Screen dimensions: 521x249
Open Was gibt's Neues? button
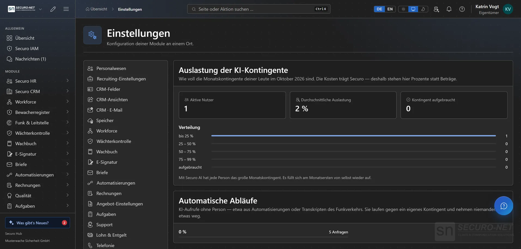(x=38, y=223)
